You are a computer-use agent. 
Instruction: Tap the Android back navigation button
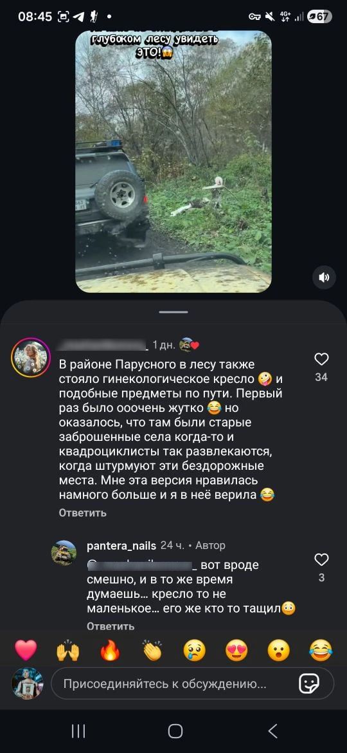coord(272,731)
